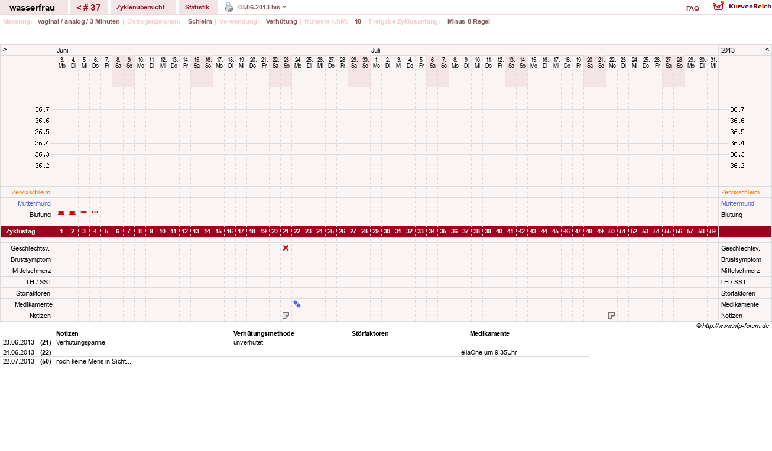
Task: Click the blue pill medication icon
Action: pyautogui.click(x=297, y=304)
